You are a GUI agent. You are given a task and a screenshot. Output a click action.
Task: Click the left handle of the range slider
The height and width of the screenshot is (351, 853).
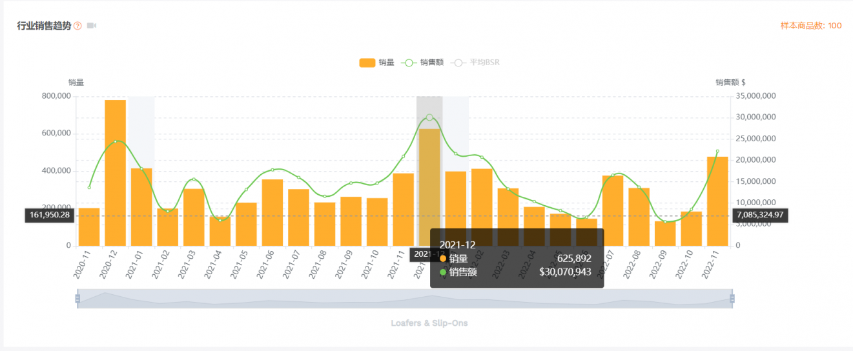(x=77, y=299)
